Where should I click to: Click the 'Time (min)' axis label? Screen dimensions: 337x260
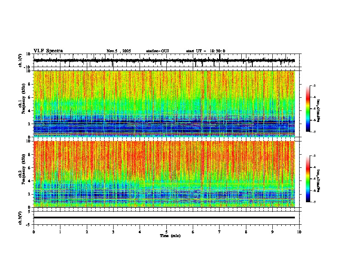[170, 236]
